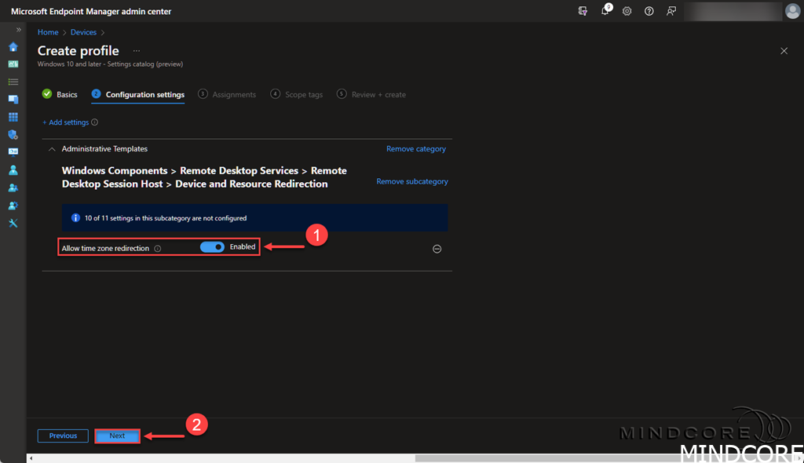This screenshot has height=463, width=804.
Task: Open the Devices icon in the sidebar
Action: (x=13, y=100)
